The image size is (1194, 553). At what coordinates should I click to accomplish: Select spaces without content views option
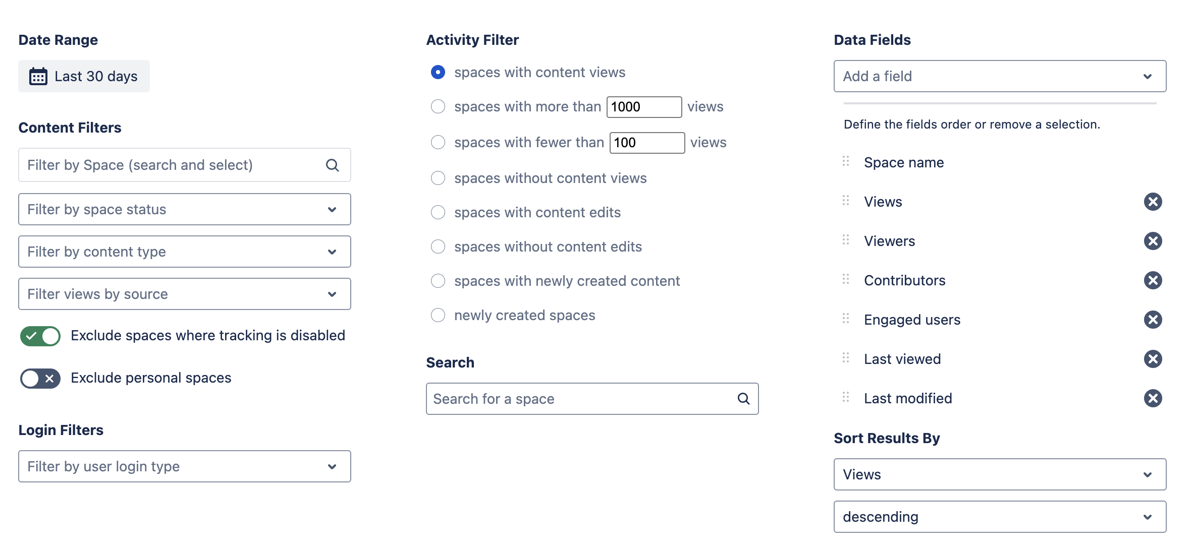[438, 178]
